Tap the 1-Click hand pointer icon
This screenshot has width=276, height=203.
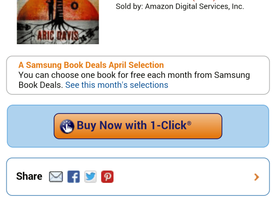67,126
